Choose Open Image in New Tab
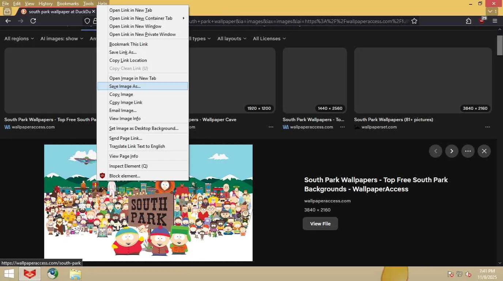Viewport: 503px width, 281px height. (143, 78)
